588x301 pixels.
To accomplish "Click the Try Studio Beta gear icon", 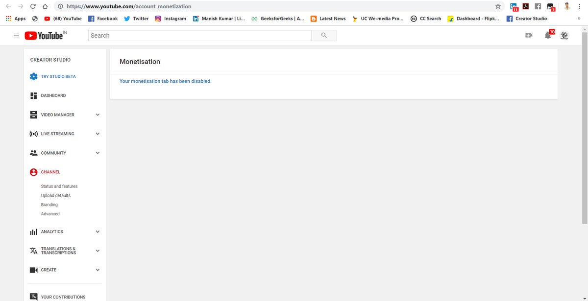I will 33,76.
